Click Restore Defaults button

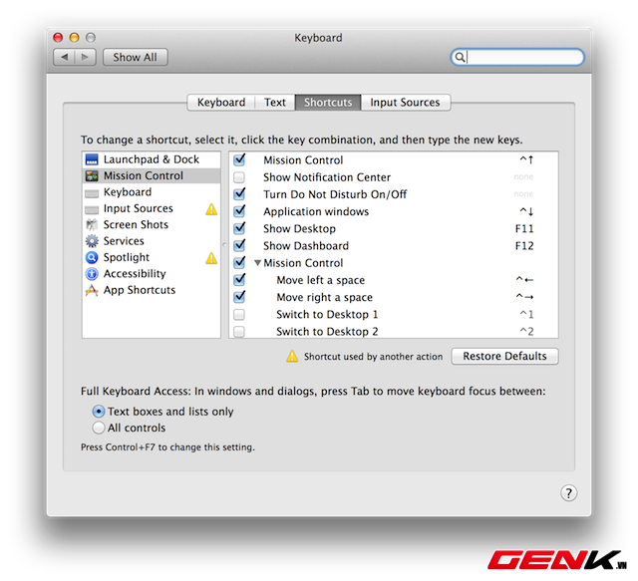coord(504,356)
